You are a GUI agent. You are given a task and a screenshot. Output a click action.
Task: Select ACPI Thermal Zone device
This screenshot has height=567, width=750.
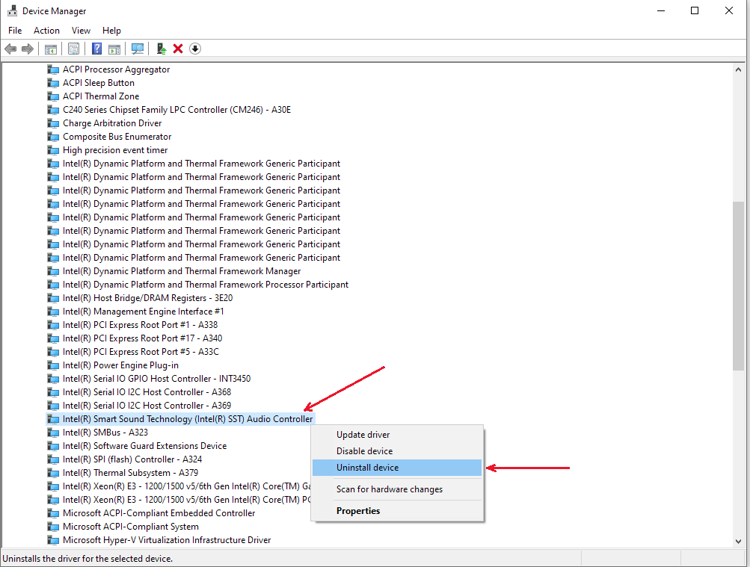tap(101, 96)
